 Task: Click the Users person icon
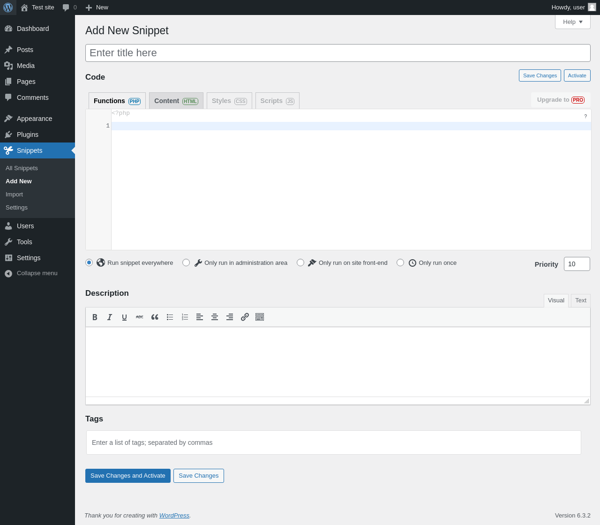tap(8, 226)
